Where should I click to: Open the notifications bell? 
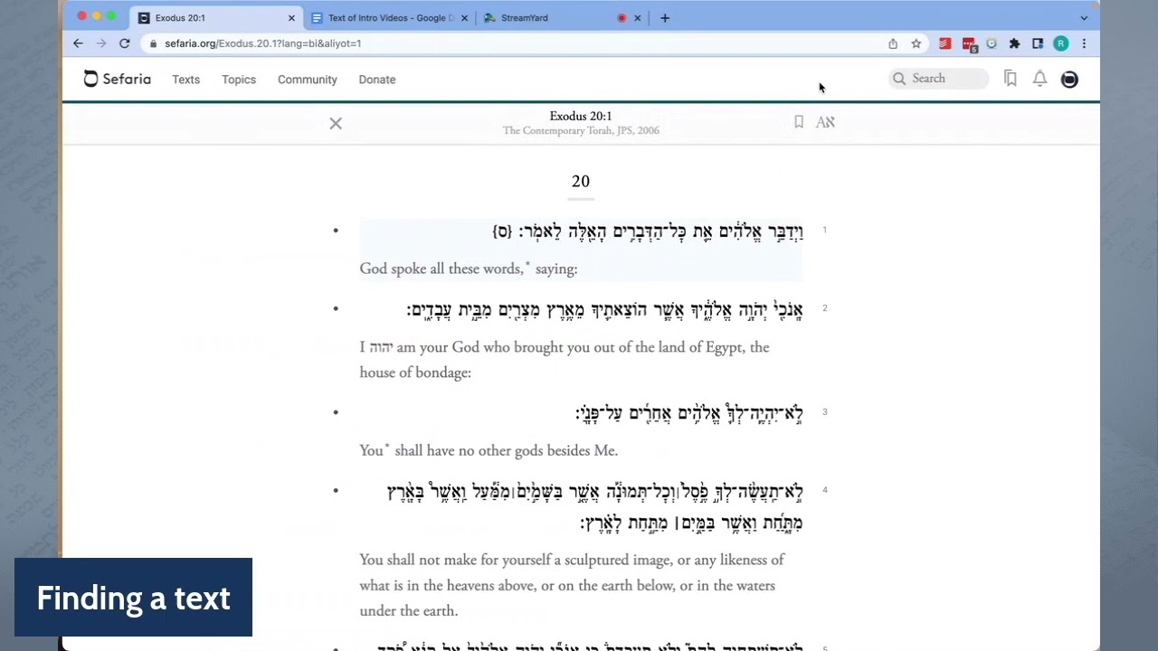tap(1039, 79)
